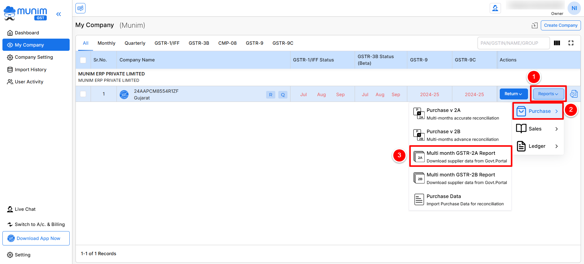Viewport: 584px width, 264px height.
Task: Click Purchase v 2B icon
Action: click(419, 135)
